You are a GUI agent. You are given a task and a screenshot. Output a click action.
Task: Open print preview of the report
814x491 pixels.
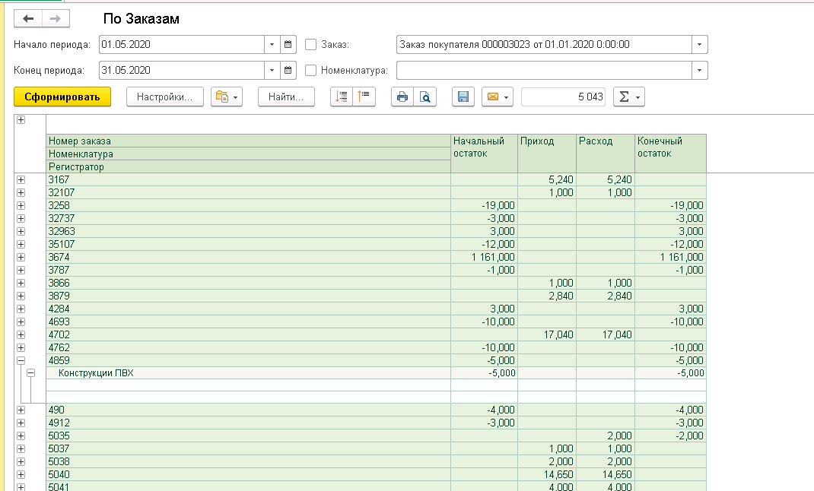pyautogui.click(x=425, y=97)
